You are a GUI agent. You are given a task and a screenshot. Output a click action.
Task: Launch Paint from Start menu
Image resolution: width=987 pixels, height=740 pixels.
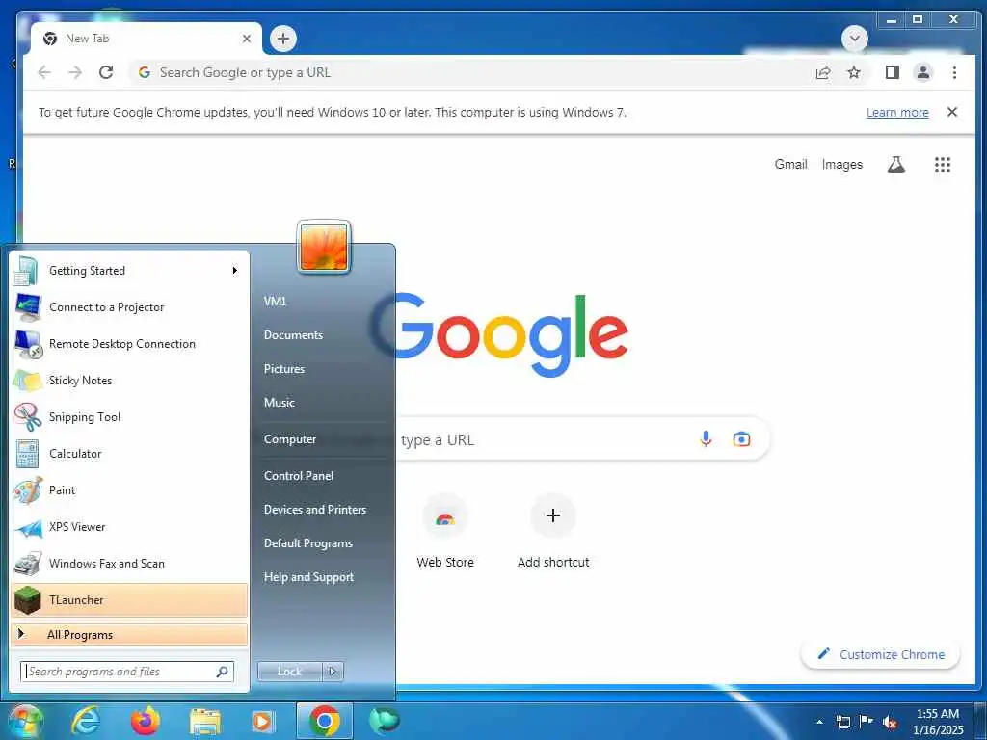pyautogui.click(x=130, y=489)
